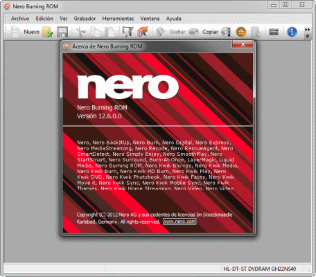Click the grayed document icon after eject

coord(256,32)
